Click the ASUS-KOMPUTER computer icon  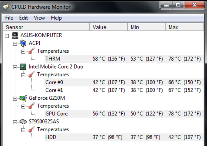[15, 35]
